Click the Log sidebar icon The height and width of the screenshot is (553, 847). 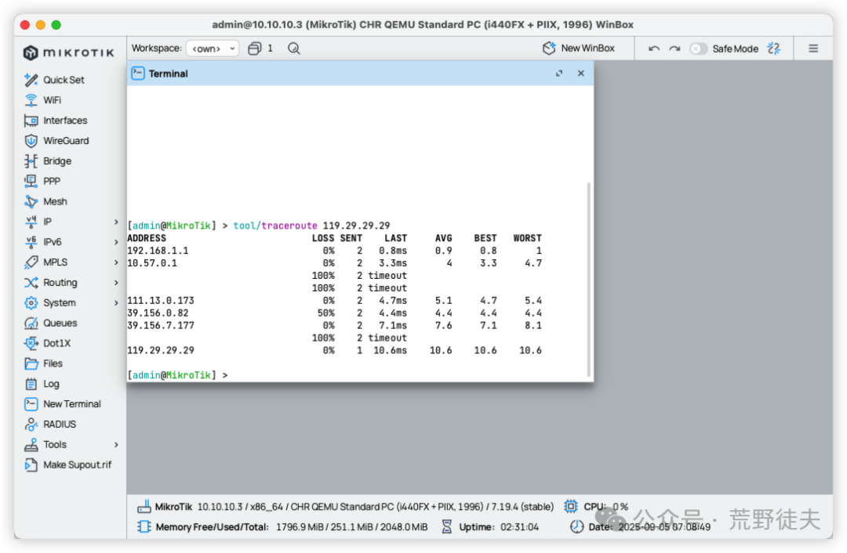[31, 384]
